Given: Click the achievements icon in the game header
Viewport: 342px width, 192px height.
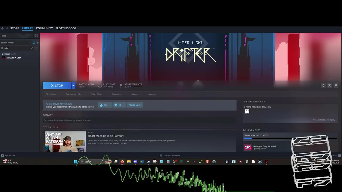Looking at the screenshot, I should [121, 86].
